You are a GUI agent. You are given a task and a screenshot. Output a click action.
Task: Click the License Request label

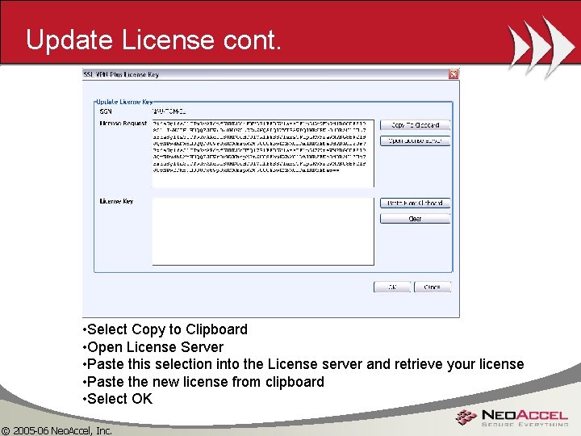[x=123, y=123]
